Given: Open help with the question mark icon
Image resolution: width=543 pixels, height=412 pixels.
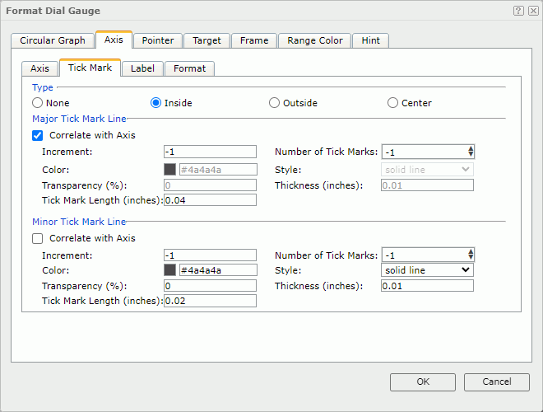Looking at the screenshot, I should tap(518, 11).
